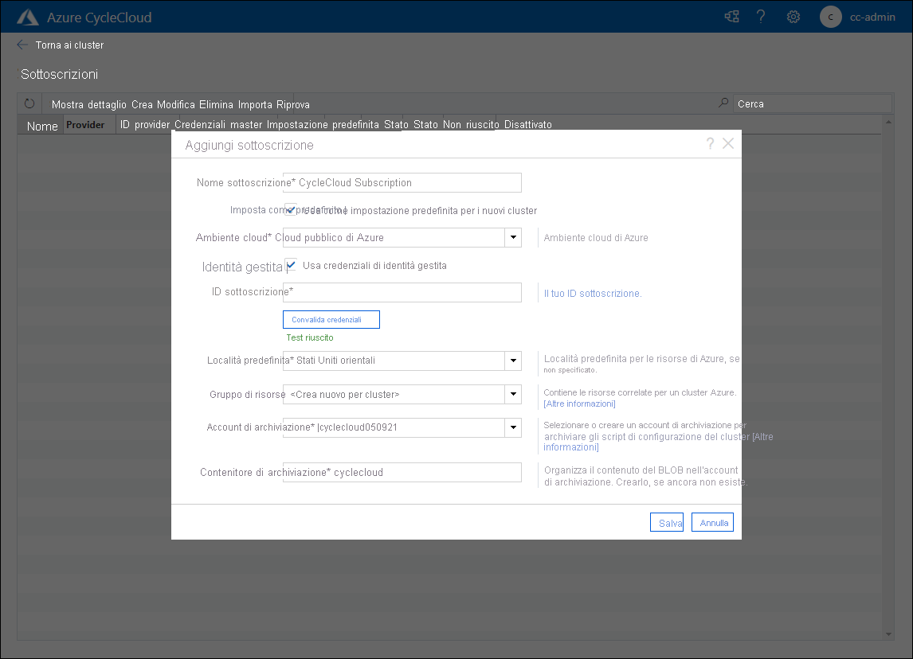This screenshot has width=913, height=659.
Task: Disable Usa credenziali di identità gestita
Action: tap(291, 265)
